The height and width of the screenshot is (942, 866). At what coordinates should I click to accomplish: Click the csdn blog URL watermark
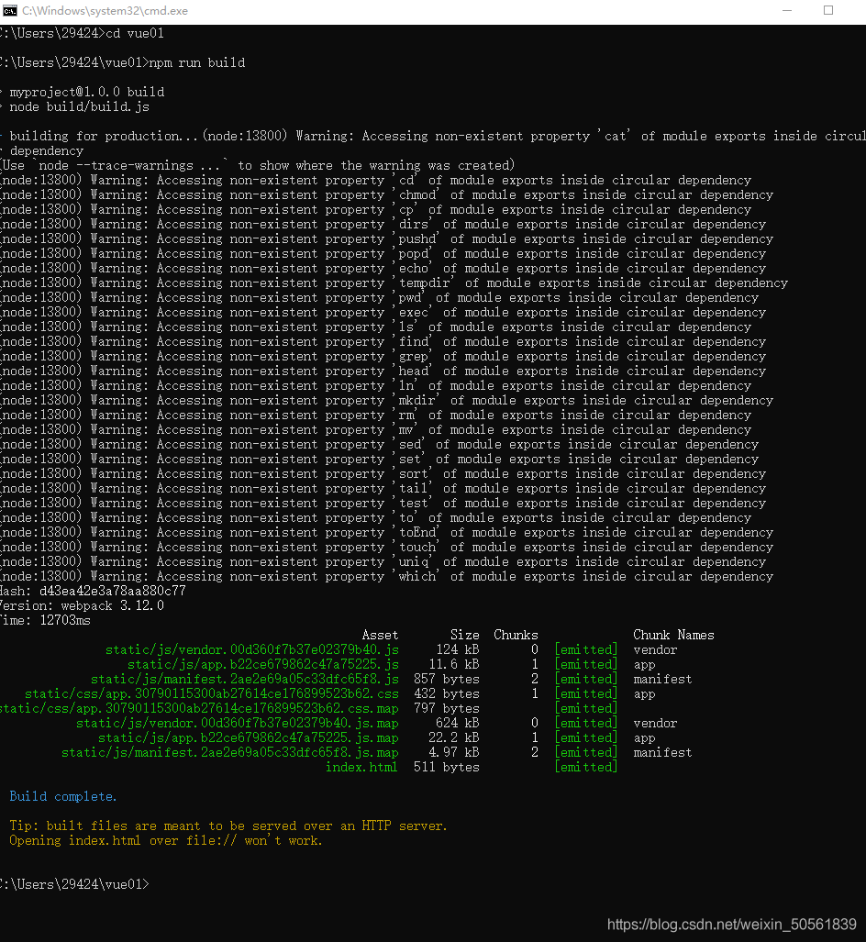tap(731, 924)
